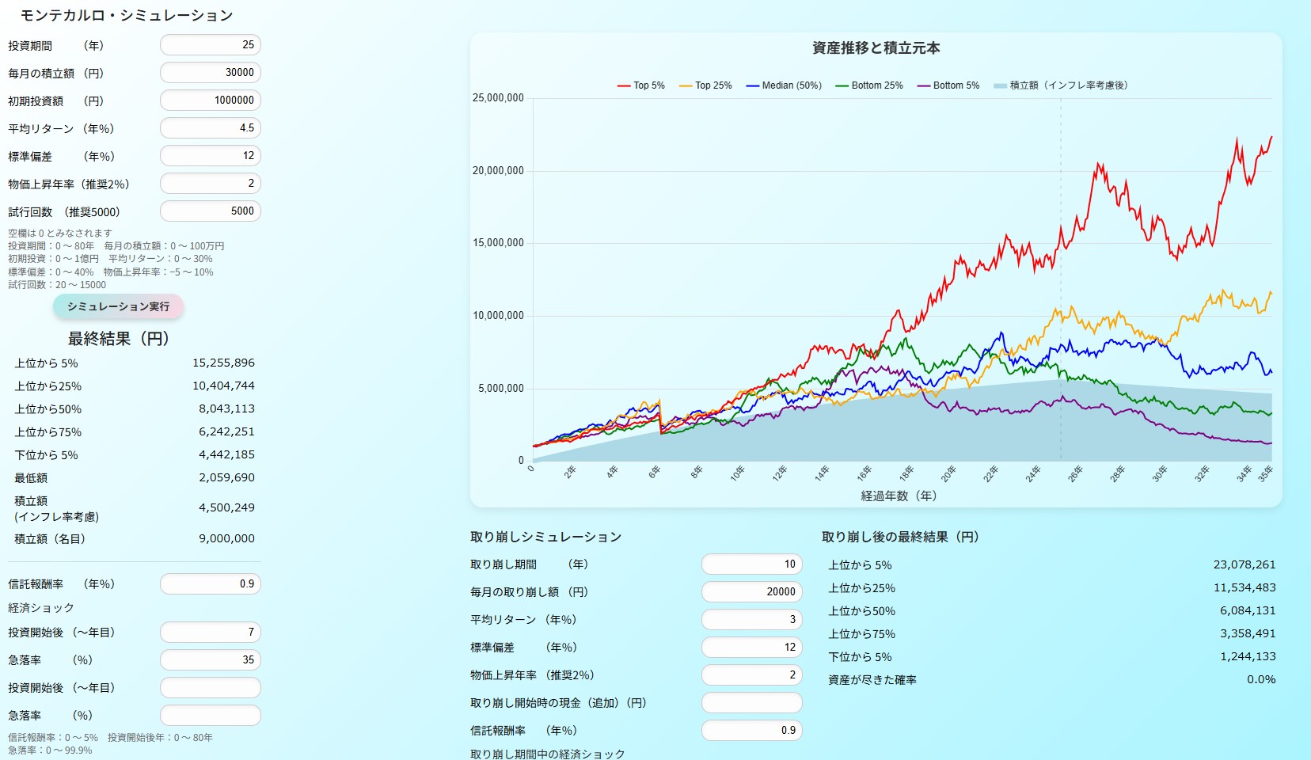This screenshot has height=760, width=1311.
Task: Select the 急落率 field showing 35
Action: click(211, 660)
